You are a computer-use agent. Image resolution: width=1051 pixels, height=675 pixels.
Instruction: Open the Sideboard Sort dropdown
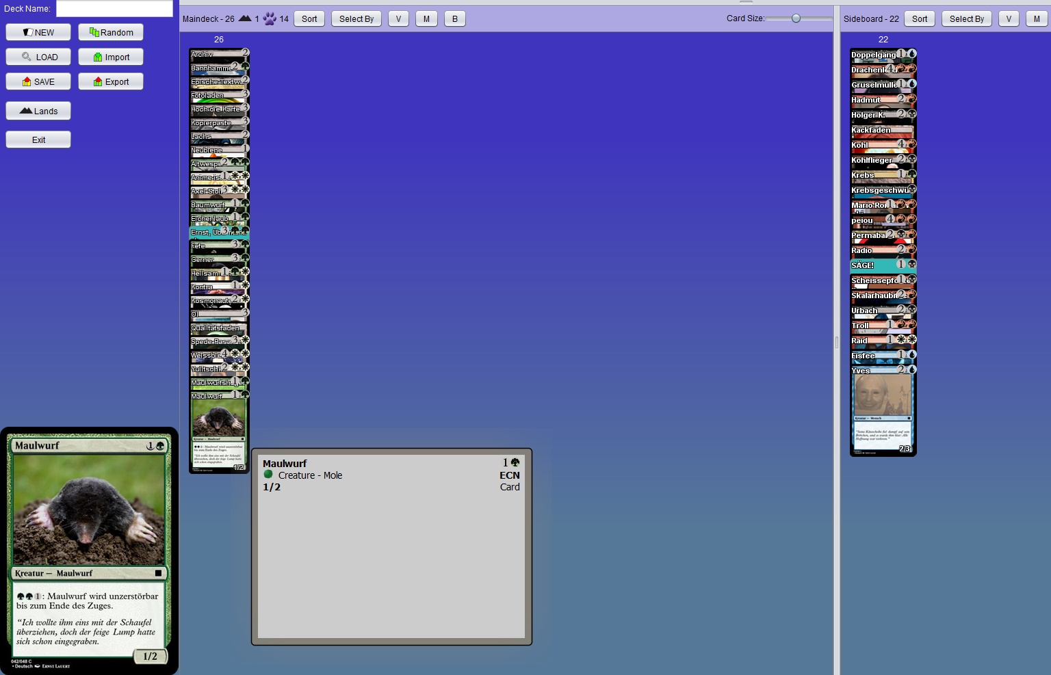tap(920, 18)
